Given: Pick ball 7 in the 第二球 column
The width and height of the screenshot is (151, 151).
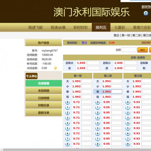Looking at the screenshot, I should pos(98,139).
